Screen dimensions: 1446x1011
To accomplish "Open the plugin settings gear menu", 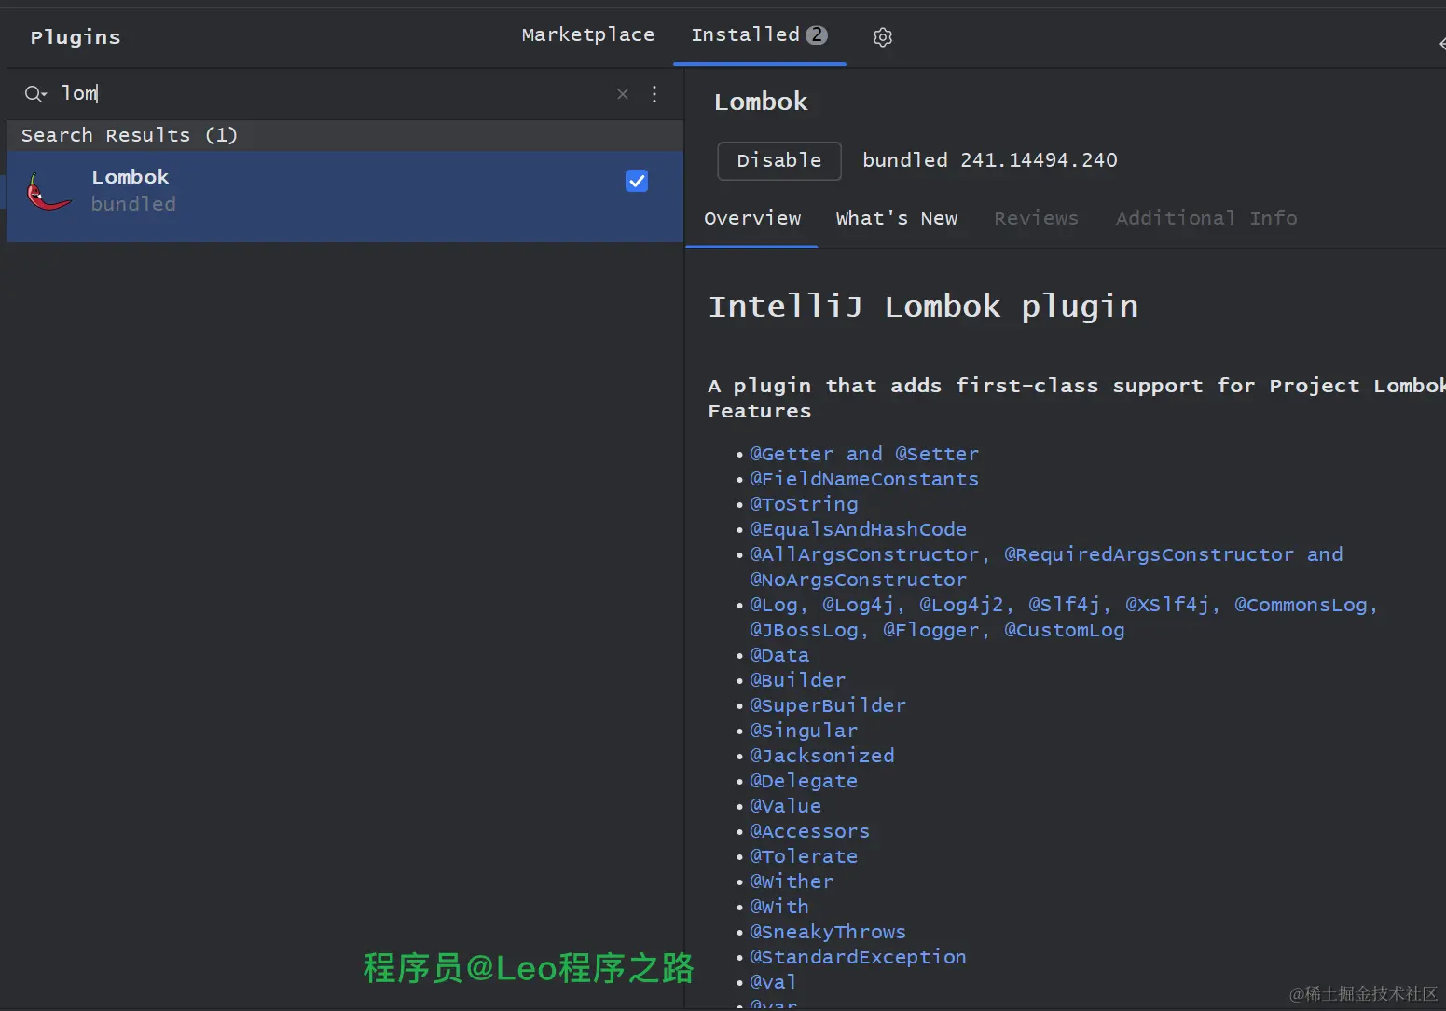I will tap(882, 37).
